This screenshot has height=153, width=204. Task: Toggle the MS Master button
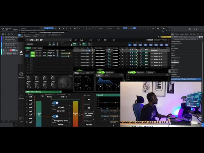pos(90,44)
